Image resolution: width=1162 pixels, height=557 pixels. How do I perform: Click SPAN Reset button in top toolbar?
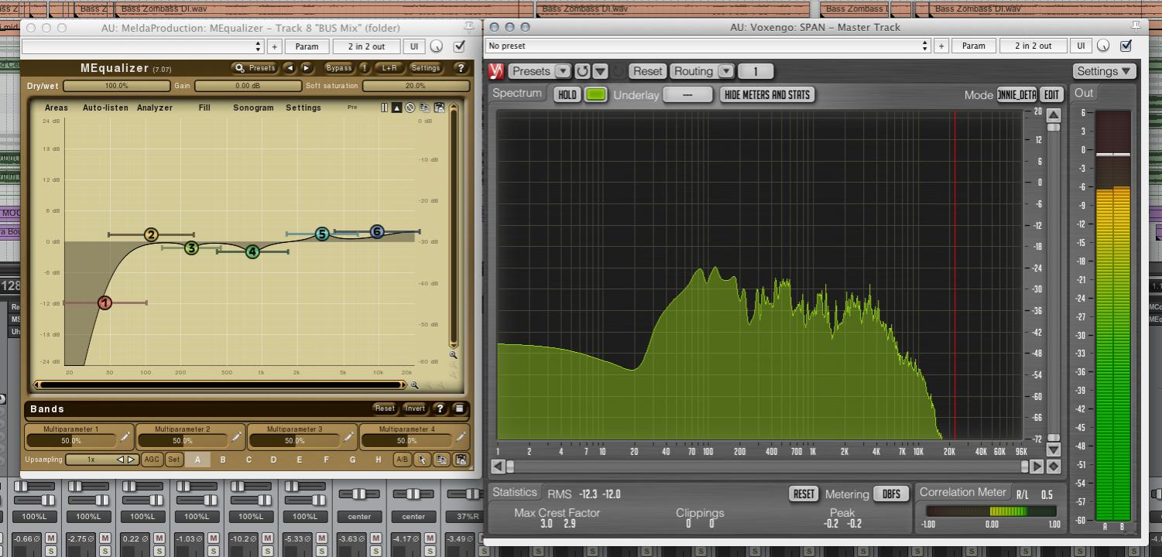pyautogui.click(x=647, y=71)
